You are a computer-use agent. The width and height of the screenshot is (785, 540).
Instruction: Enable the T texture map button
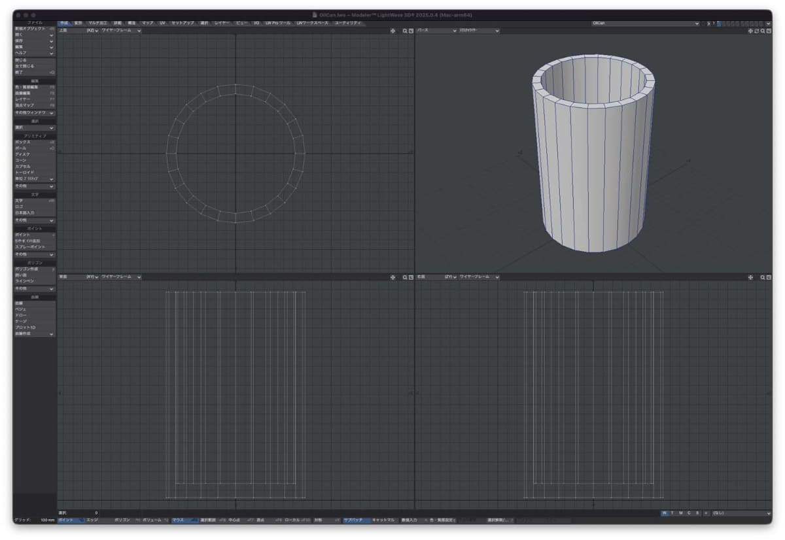pos(672,513)
